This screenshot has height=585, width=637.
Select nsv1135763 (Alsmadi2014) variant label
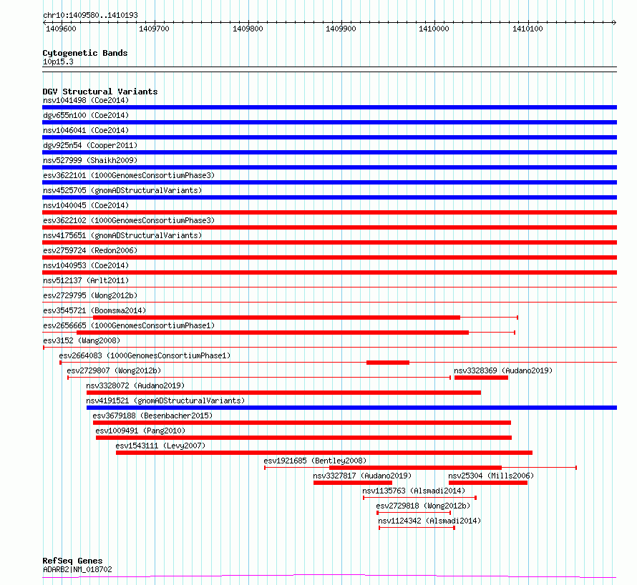pos(414,491)
